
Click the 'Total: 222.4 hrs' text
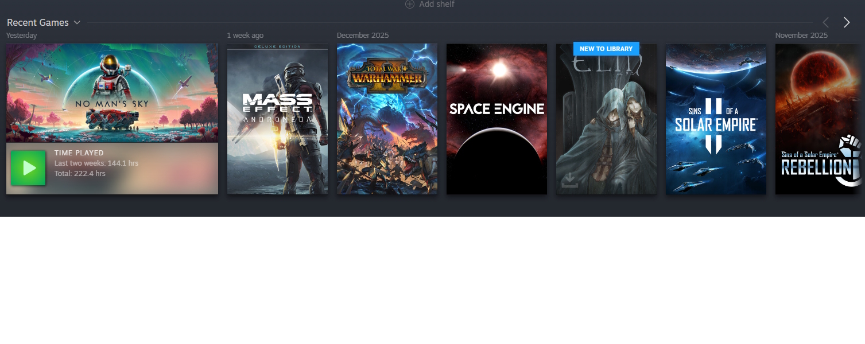80,174
